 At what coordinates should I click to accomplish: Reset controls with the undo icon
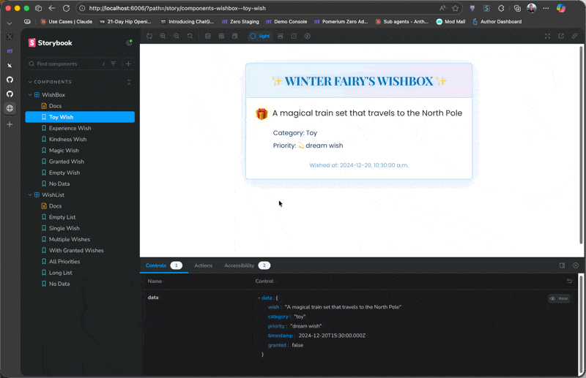tap(569, 281)
